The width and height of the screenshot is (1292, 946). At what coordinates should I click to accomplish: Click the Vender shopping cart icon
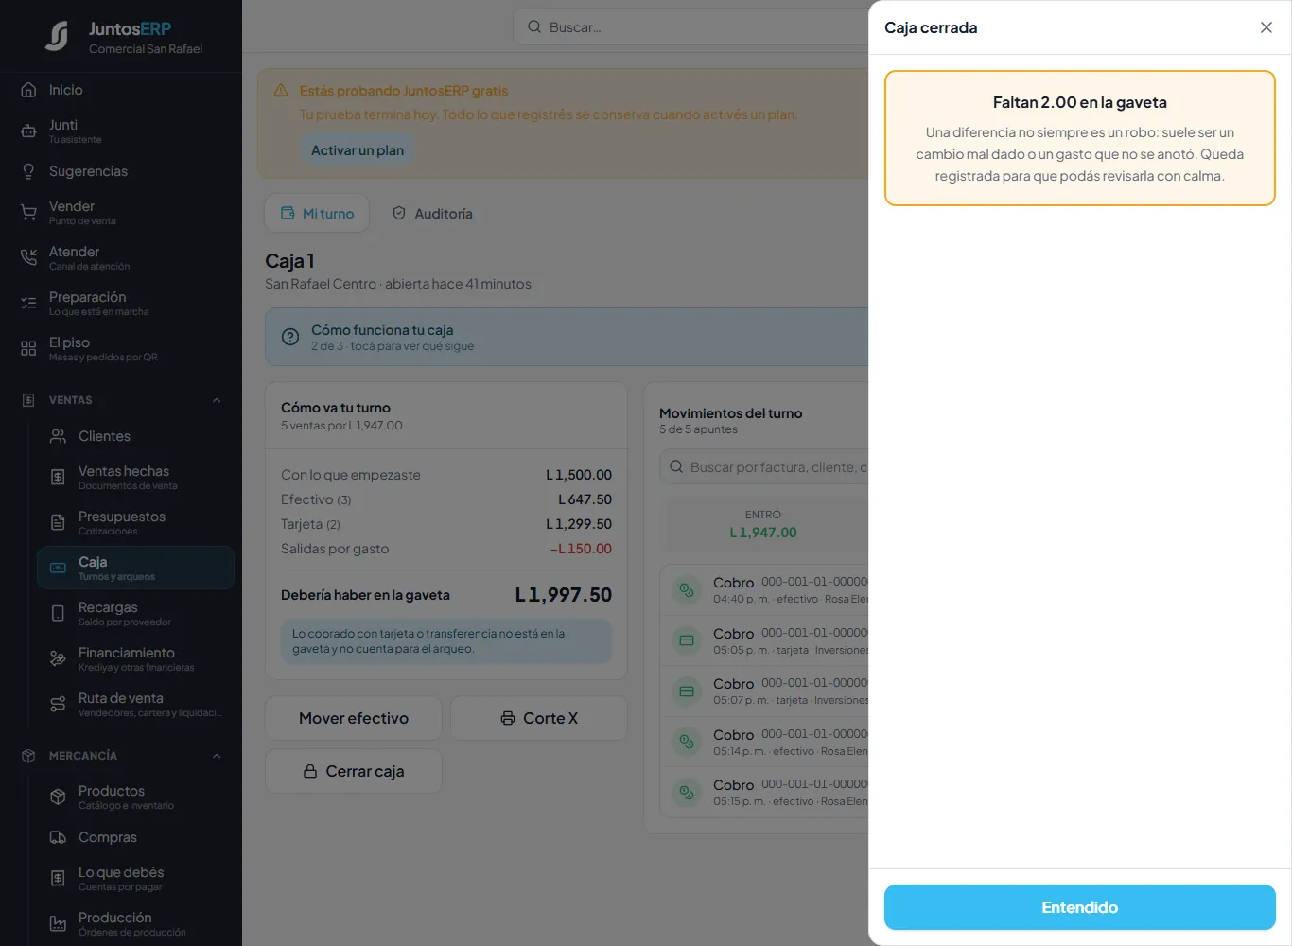point(28,212)
